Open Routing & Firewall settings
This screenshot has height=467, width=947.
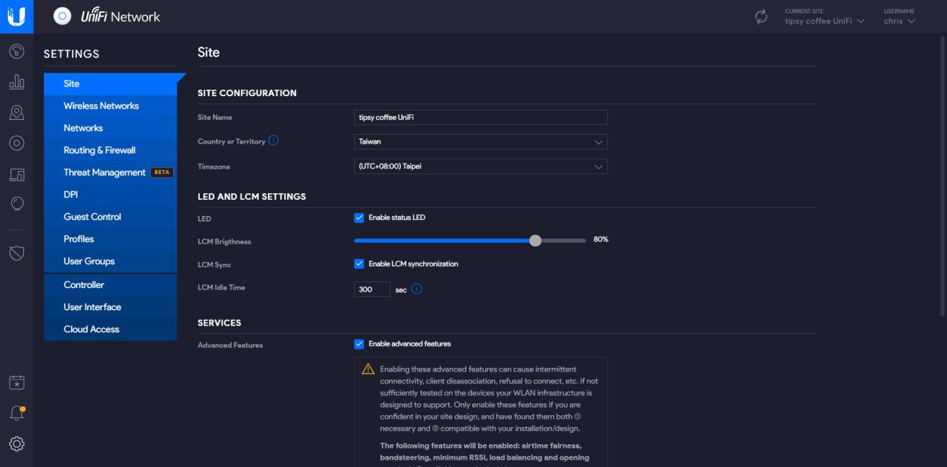coord(110,150)
